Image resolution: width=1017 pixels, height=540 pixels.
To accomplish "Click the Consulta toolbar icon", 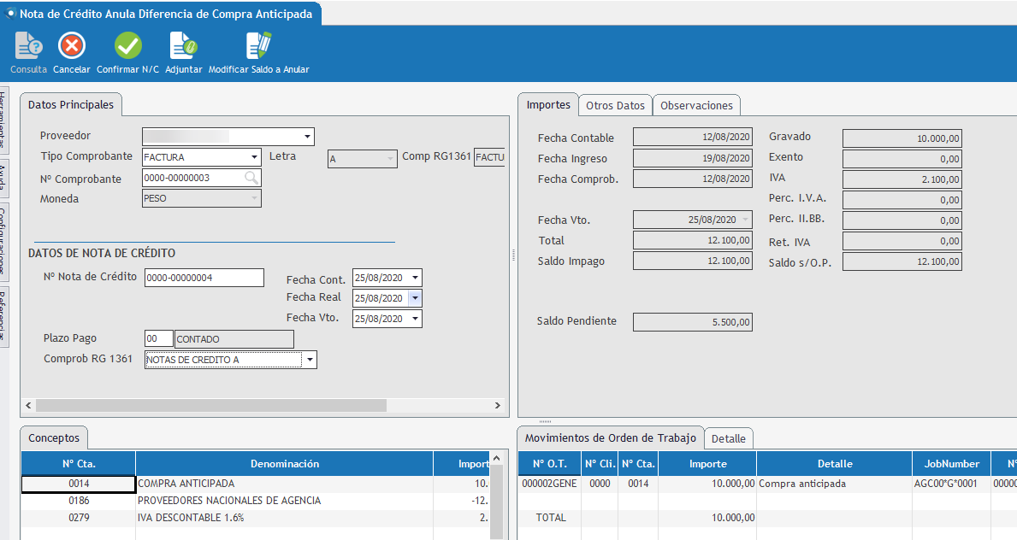I will [28, 47].
